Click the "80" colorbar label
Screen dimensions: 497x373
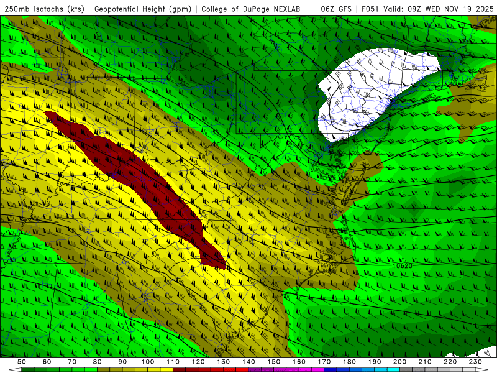(98, 362)
